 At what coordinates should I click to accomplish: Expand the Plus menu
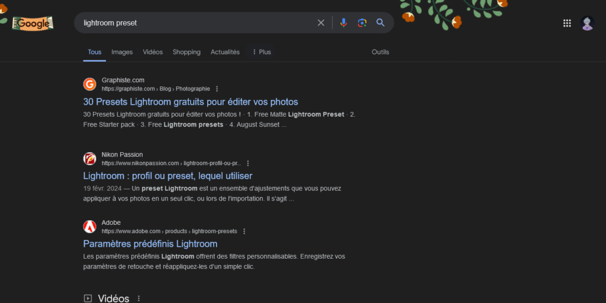[261, 52]
